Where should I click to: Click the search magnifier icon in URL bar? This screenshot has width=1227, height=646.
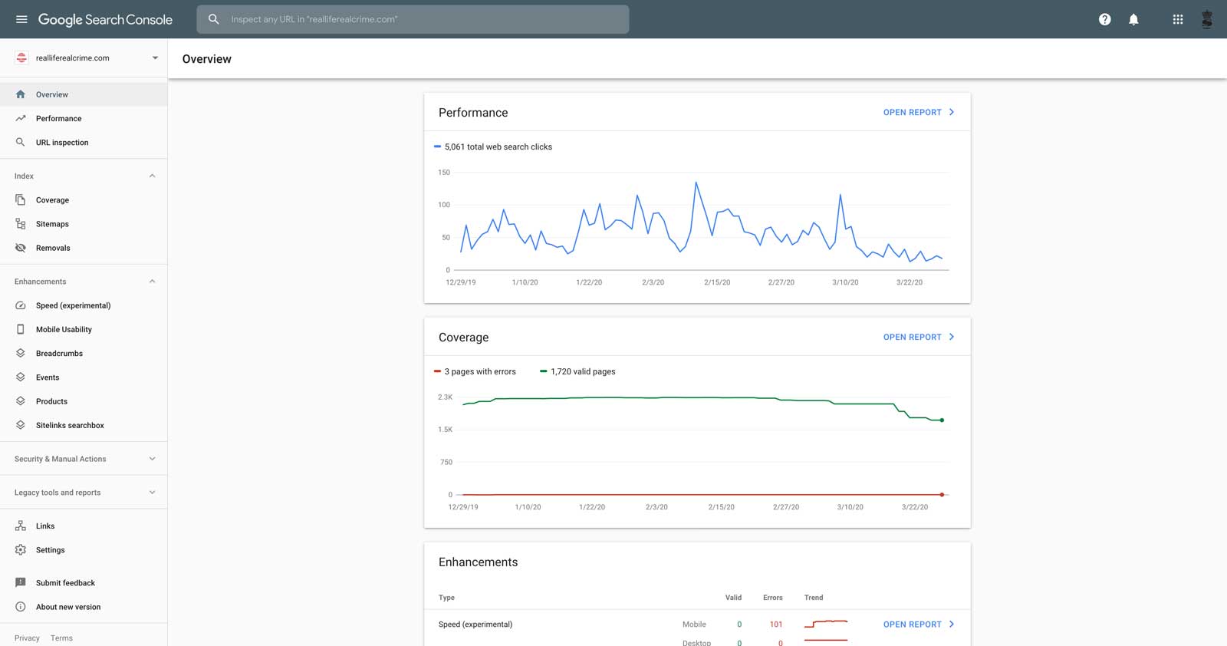[x=214, y=19]
